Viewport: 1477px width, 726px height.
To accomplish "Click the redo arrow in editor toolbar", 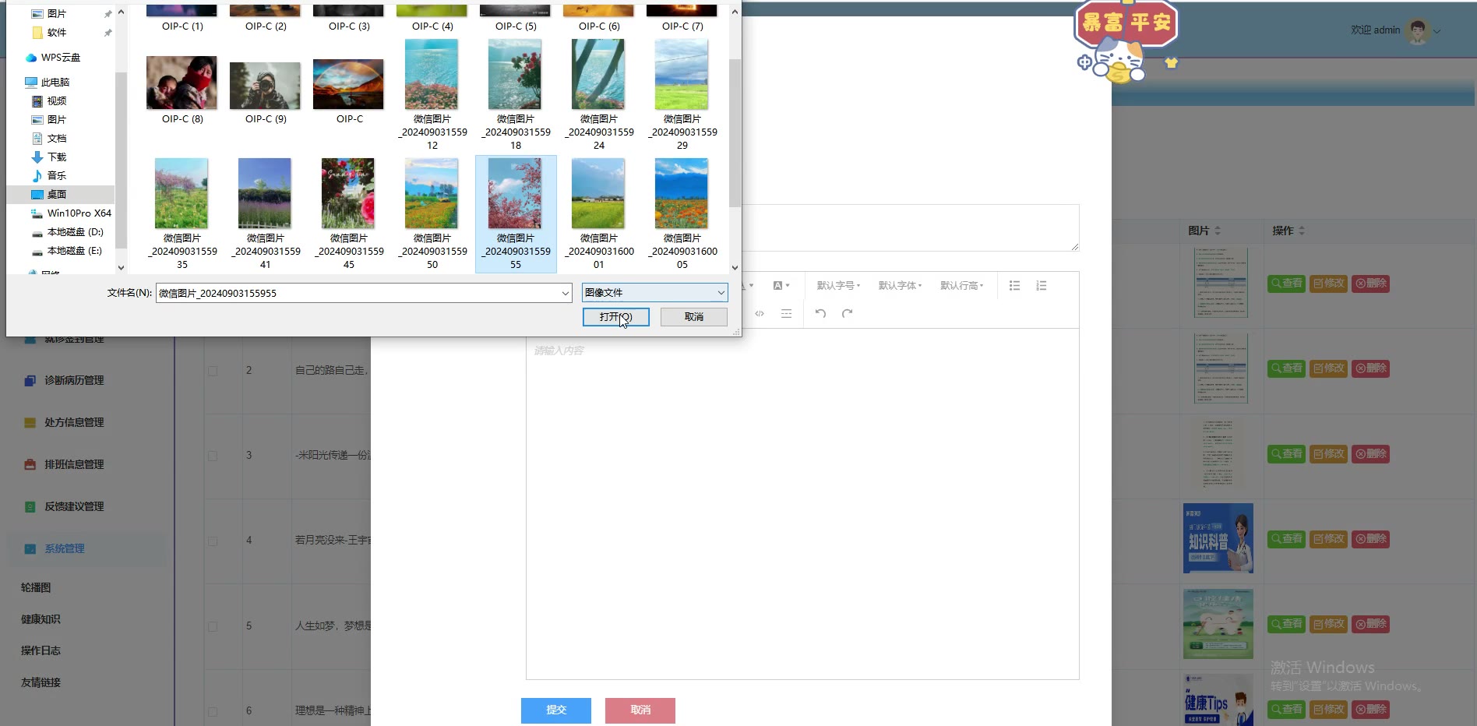I will tap(848, 313).
